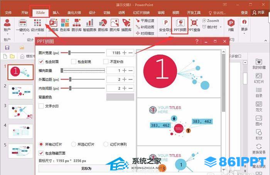Open the 插图库 illustration library

point(126,23)
